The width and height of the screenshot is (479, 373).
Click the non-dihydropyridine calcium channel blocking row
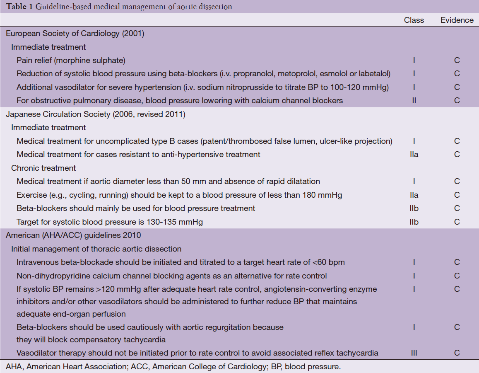point(172,276)
